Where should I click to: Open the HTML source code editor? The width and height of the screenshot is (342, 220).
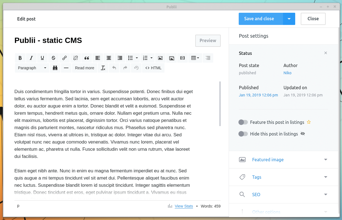[x=153, y=68]
